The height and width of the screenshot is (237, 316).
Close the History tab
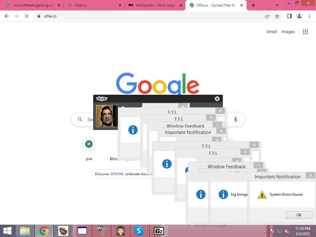(120, 5)
